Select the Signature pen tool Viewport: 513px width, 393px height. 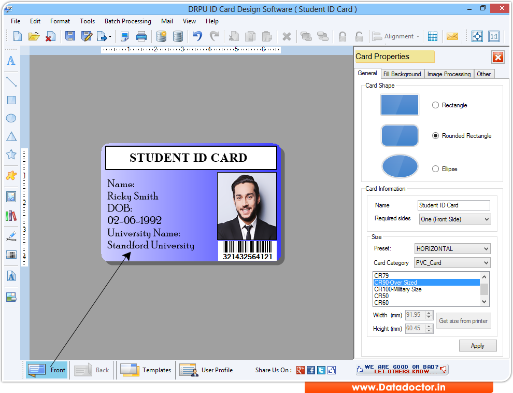tap(11, 236)
